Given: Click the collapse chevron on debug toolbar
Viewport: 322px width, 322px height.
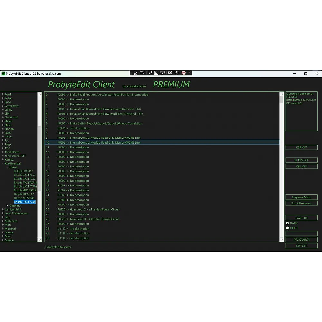Looking at the screenshot, I should (x=190, y=73).
